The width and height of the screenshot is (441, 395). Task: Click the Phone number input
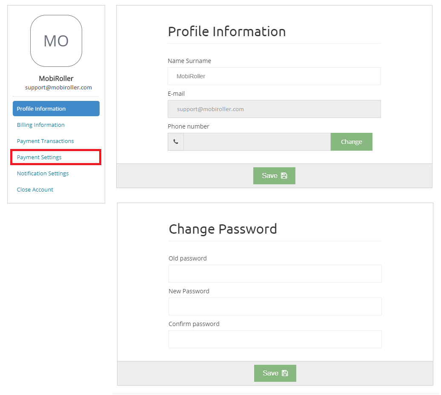point(257,142)
